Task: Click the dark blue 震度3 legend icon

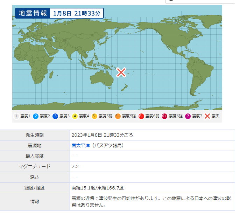Action: coord(55,116)
